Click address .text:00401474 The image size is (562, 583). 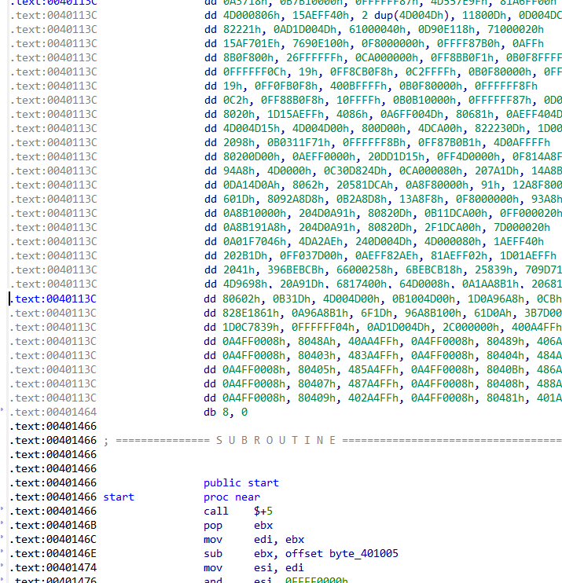click(53, 568)
